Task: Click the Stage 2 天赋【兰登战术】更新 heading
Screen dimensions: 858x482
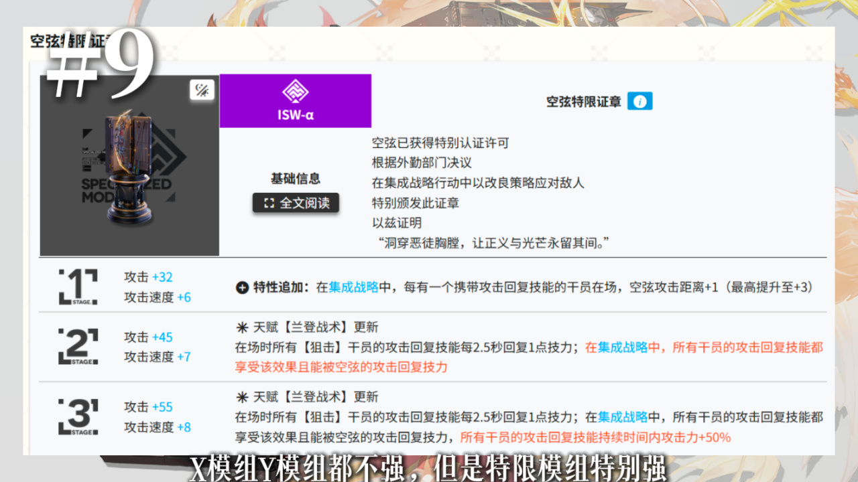Action: point(315,327)
